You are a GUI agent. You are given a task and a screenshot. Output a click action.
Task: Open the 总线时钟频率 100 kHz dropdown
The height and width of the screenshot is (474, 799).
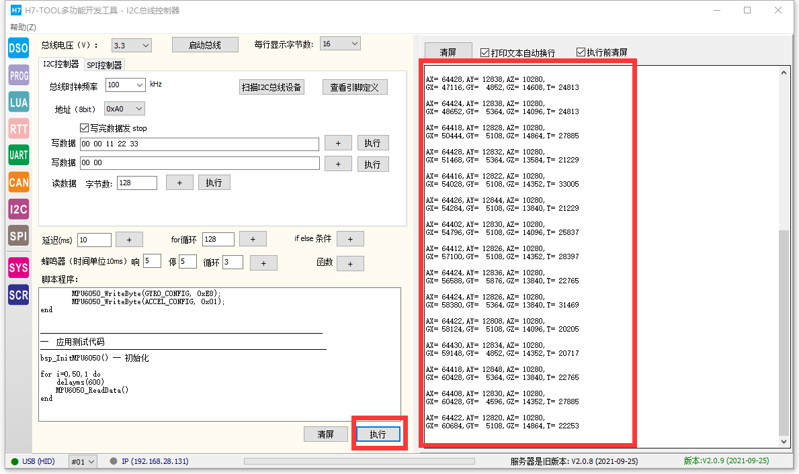click(126, 85)
